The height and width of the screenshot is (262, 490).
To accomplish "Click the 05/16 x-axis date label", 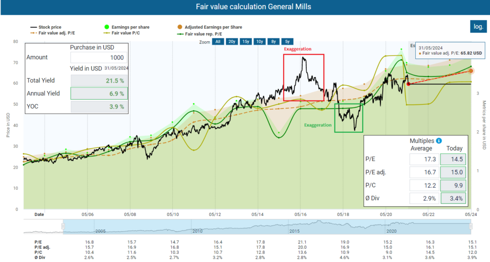I will [x=301, y=215].
